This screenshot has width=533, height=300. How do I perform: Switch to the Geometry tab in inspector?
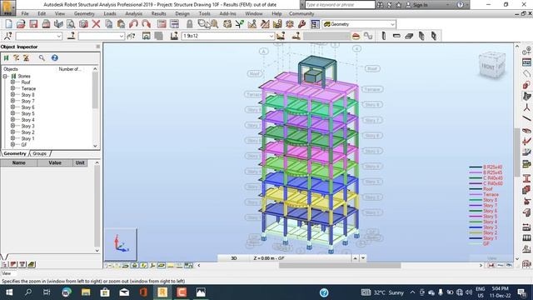[x=15, y=153]
